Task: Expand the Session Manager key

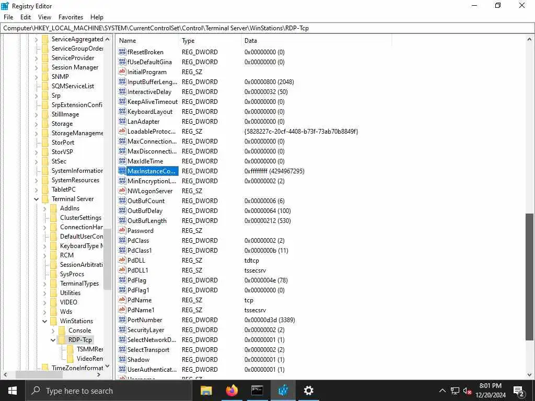Action: (x=37, y=67)
